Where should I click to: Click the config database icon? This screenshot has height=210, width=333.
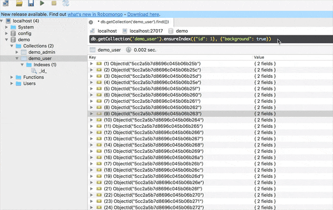[x=13, y=33]
